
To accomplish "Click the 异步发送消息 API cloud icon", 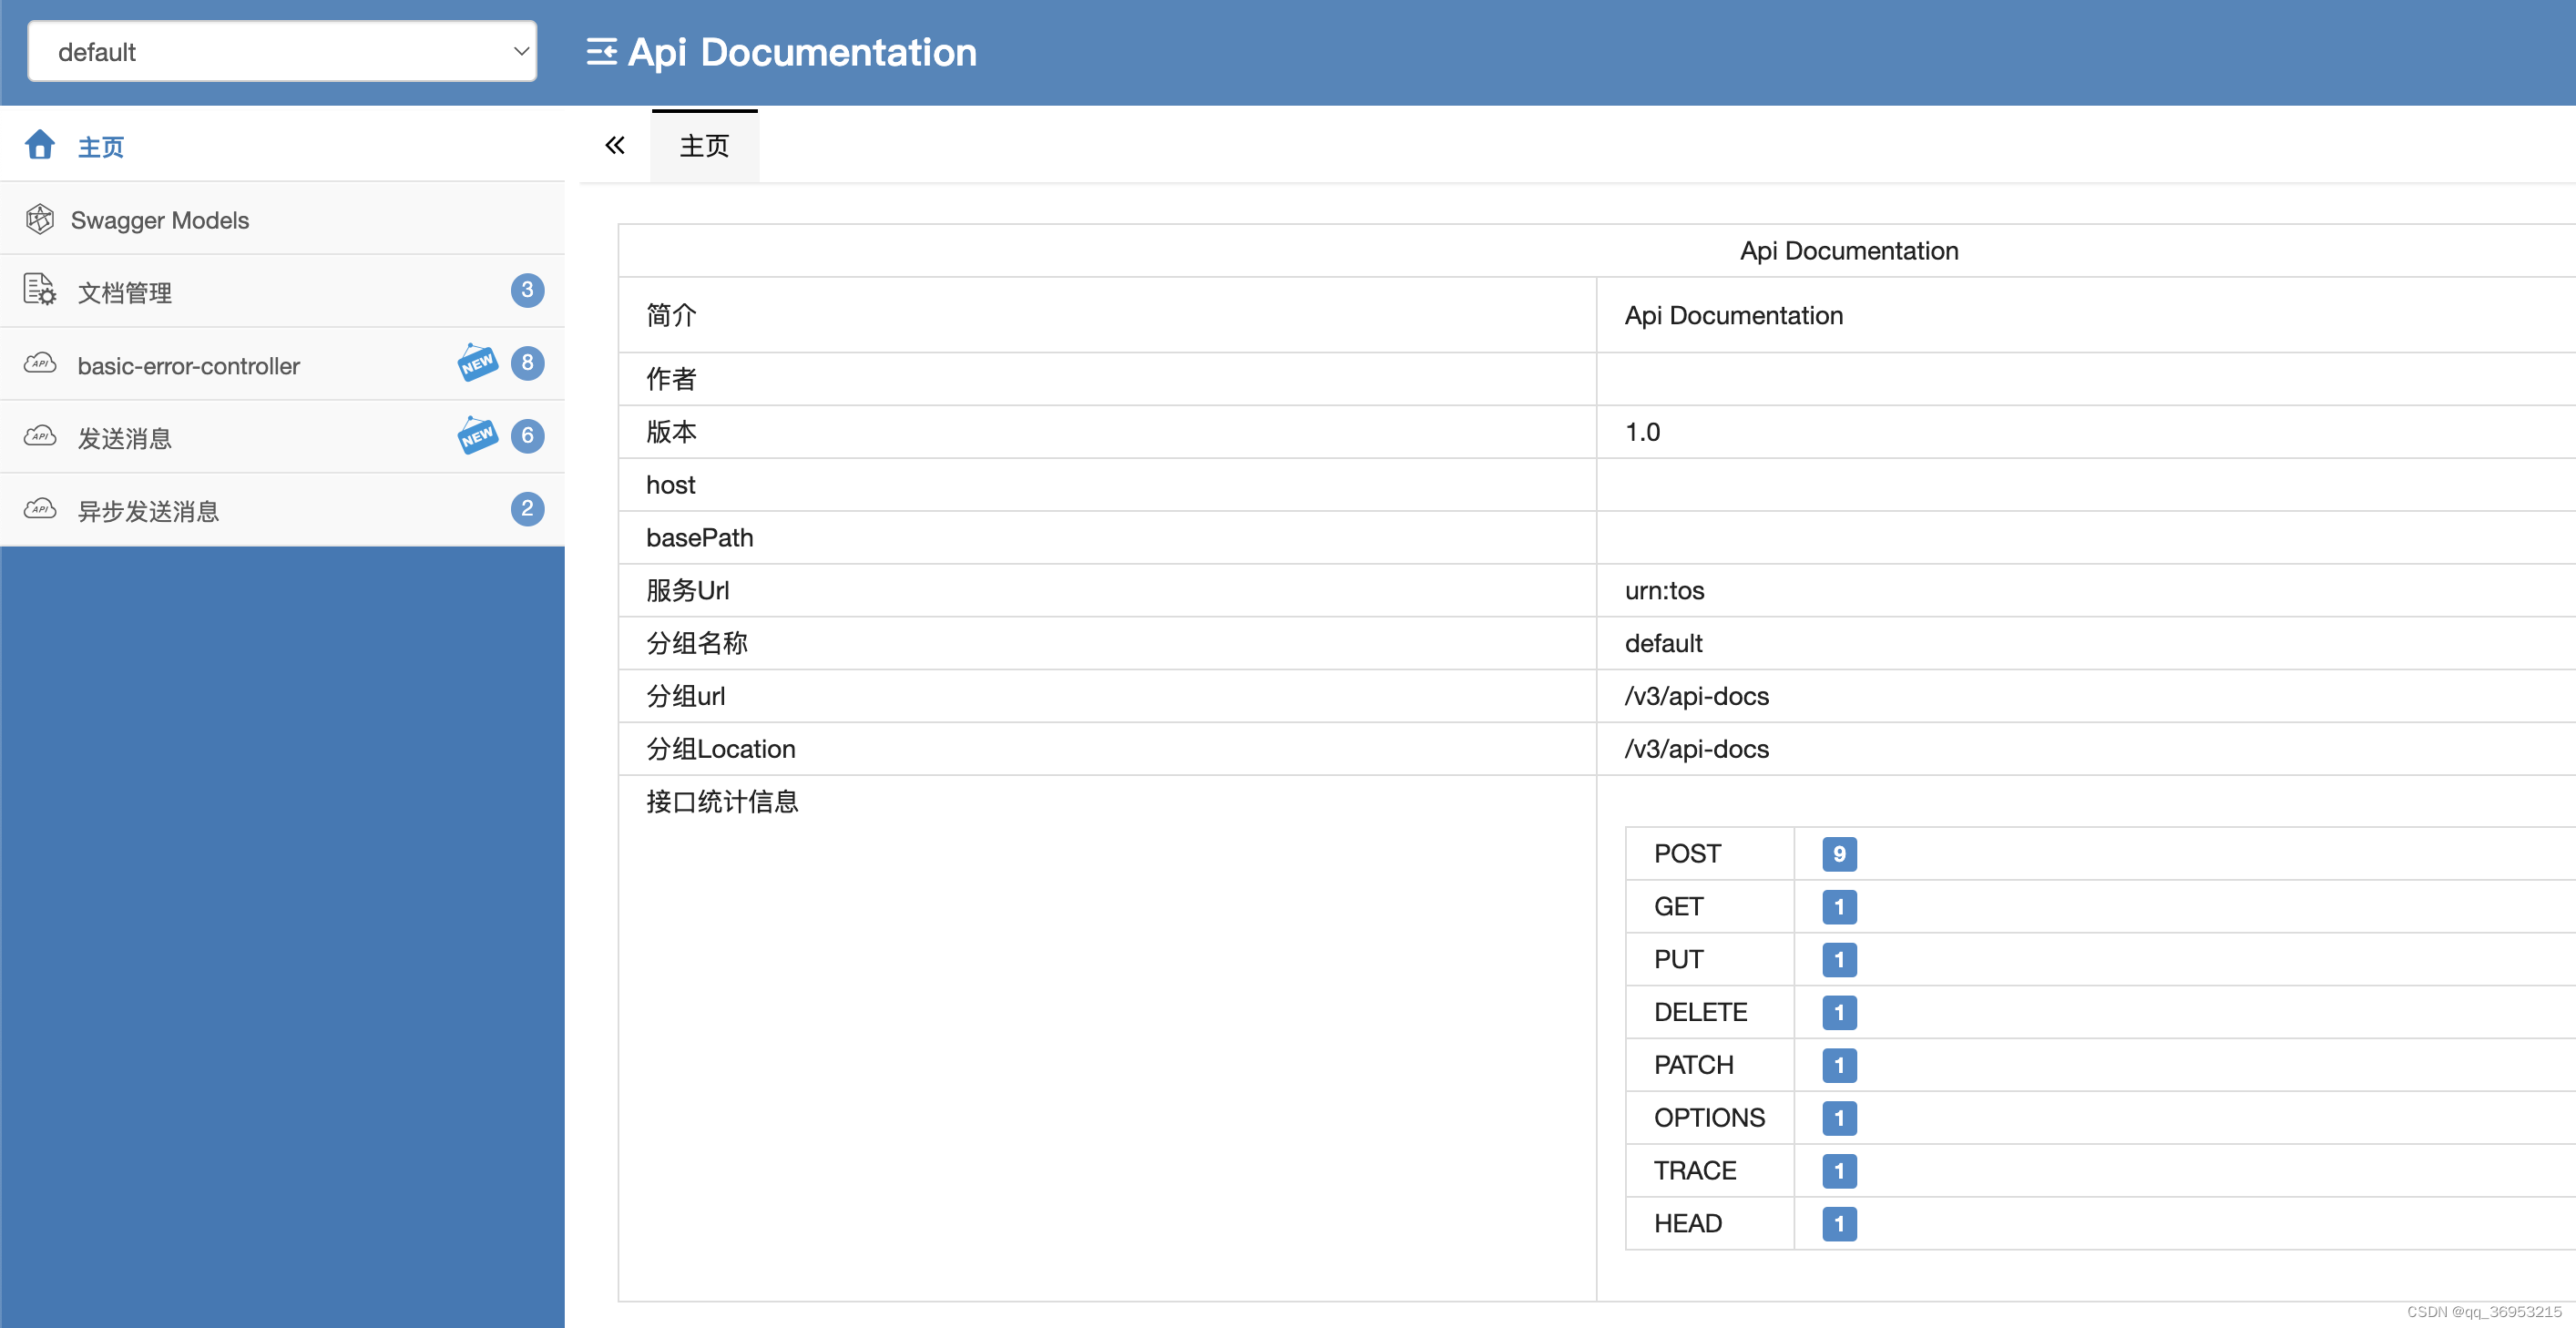I will (40, 509).
